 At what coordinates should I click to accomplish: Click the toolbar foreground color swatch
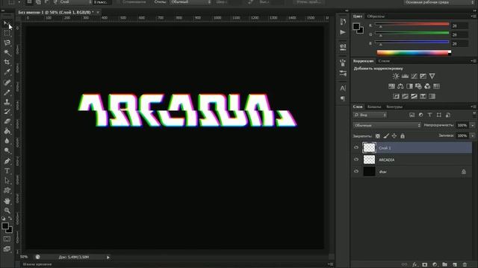tap(5, 226)
